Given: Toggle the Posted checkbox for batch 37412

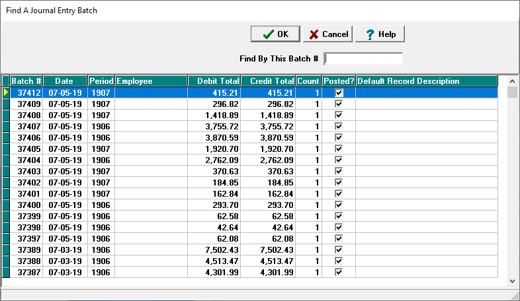Looking at the screenshot, I should 339,94.
